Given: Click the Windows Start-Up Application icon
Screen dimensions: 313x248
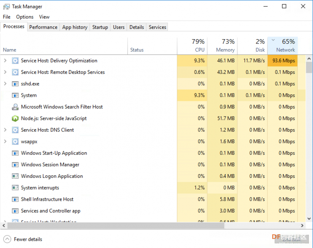Looking at the screenshot, I should pos(15,153).
